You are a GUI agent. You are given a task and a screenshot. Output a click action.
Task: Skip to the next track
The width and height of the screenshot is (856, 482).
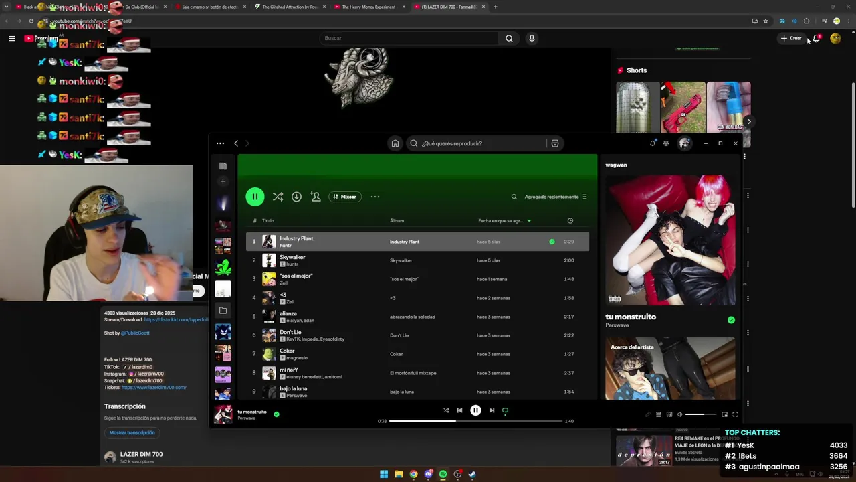(492, 410)
